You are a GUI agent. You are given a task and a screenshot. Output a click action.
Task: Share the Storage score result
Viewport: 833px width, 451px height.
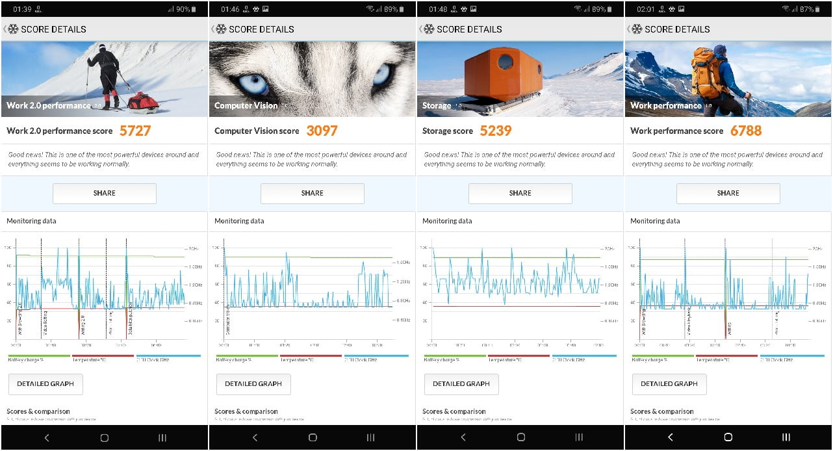[520, 193]
